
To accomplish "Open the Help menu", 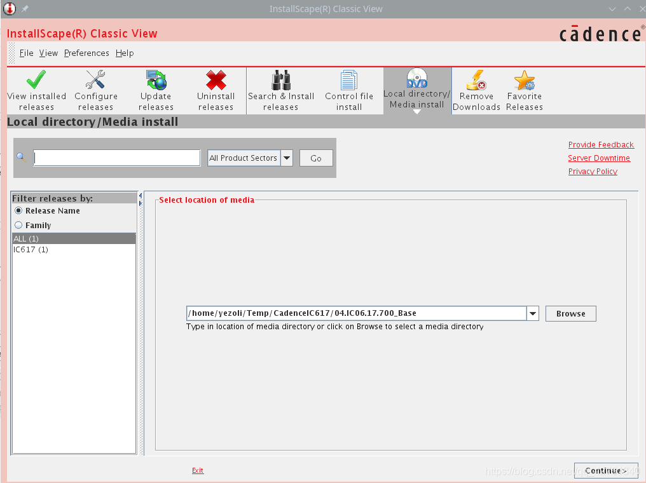I will 125,53.
